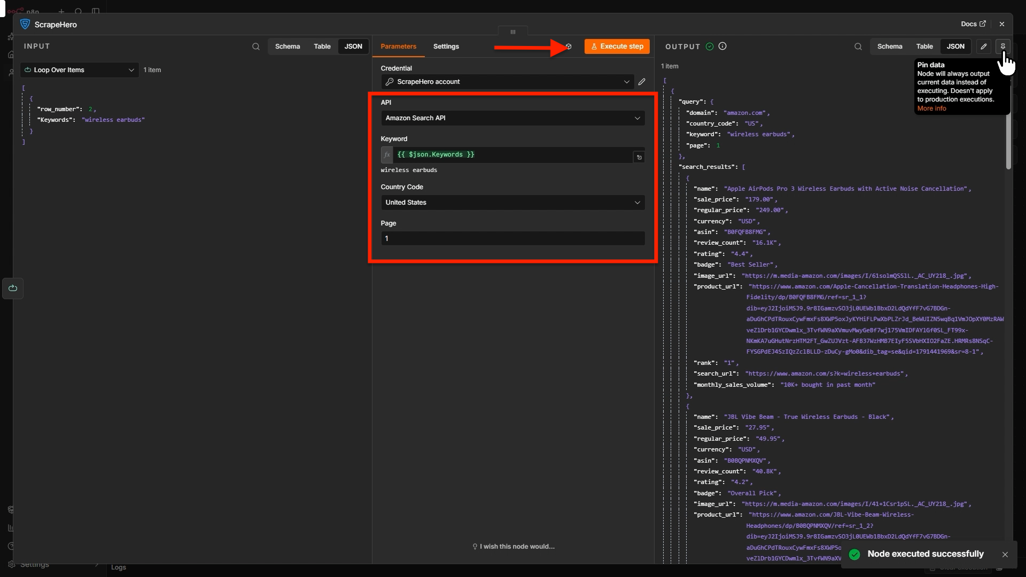This screenshot has width=1026, height=577.
Task: Click the "249.00" regular price value
Action: 770,210
